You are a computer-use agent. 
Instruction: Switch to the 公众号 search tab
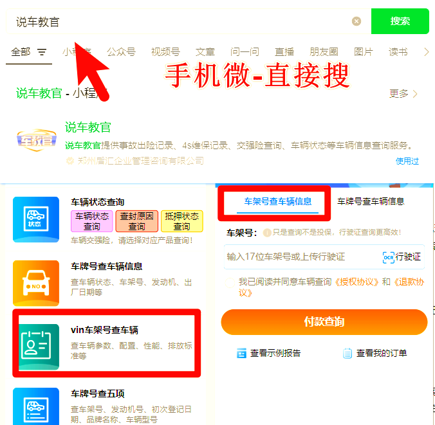121,52
